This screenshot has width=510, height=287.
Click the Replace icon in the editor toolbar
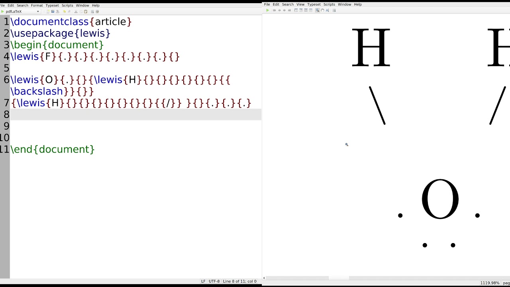[x=97, y=12]
